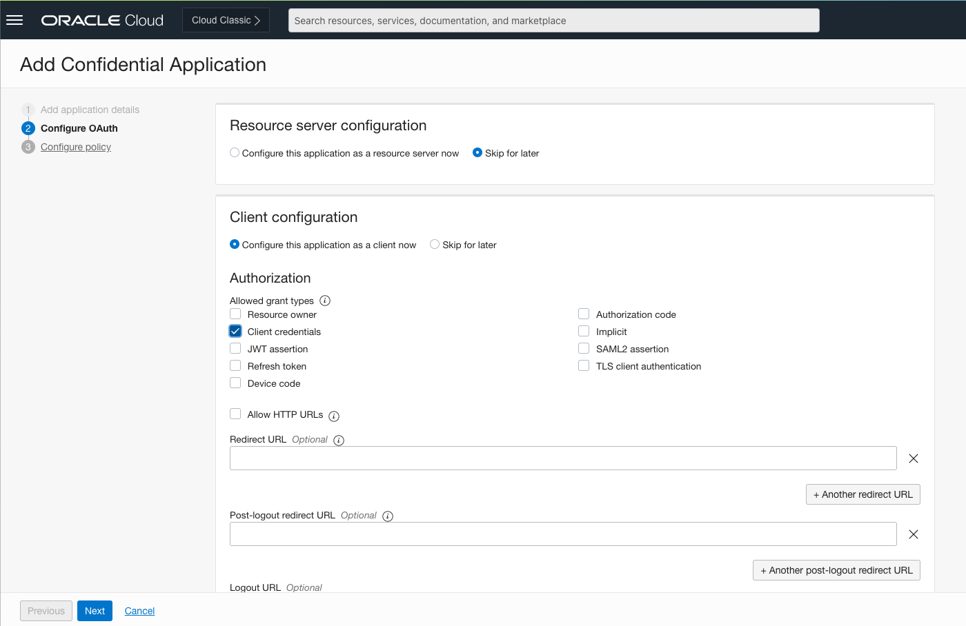Viewport: 966px width, 626px height.
Task: Clear the Redirect URL field
Action: pyautogui.click(x=913, y=458)
